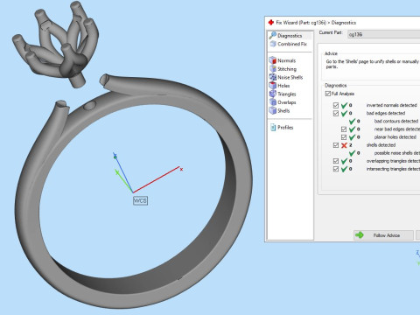
Task: Click the Stitching icon
Action: [x=273, y=69]
